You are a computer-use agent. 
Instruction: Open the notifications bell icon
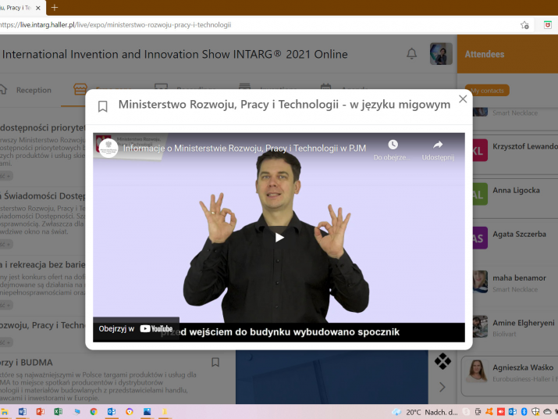tap(411, 54)
